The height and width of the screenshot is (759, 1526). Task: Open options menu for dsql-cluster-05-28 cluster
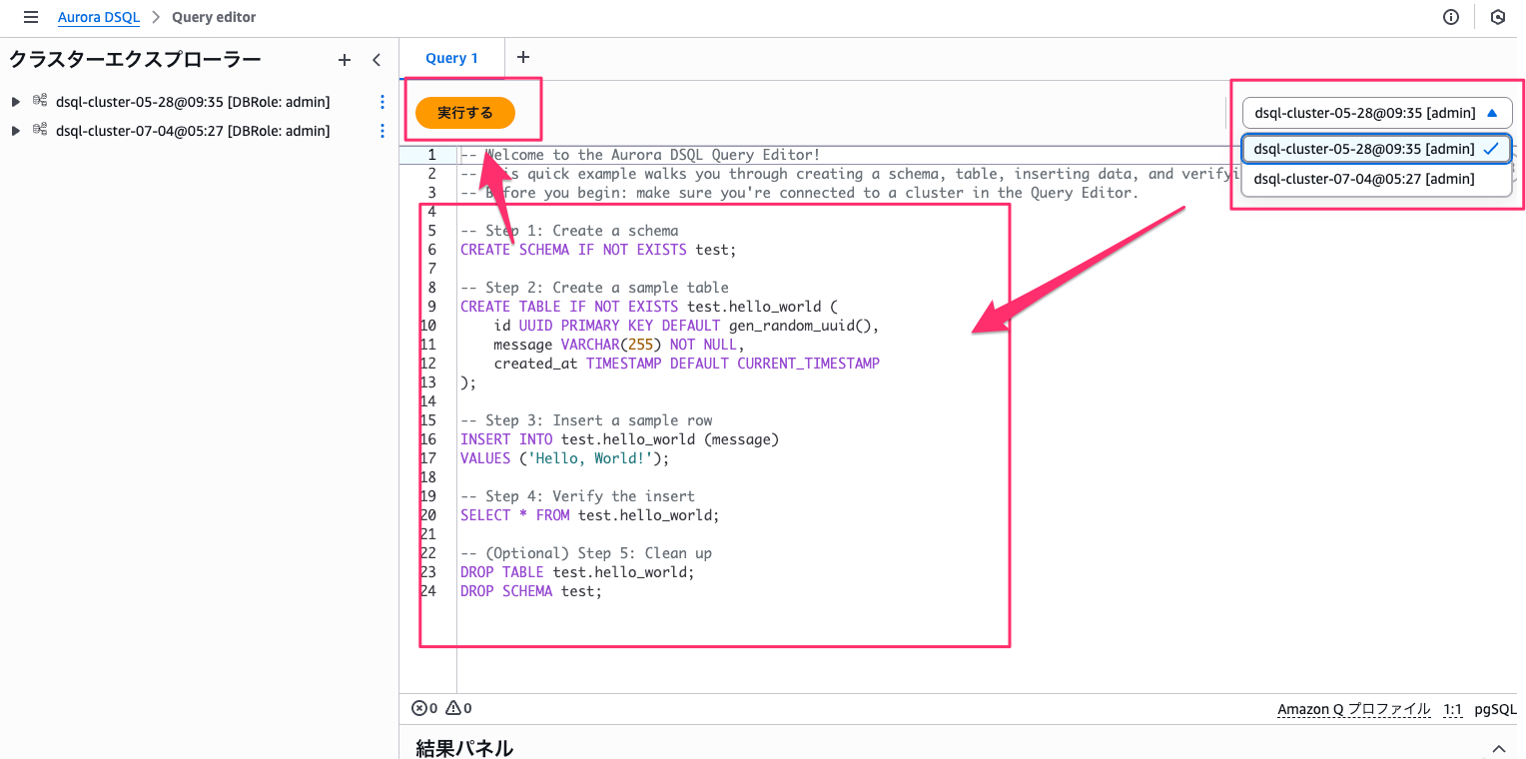[x=381, y=102]
